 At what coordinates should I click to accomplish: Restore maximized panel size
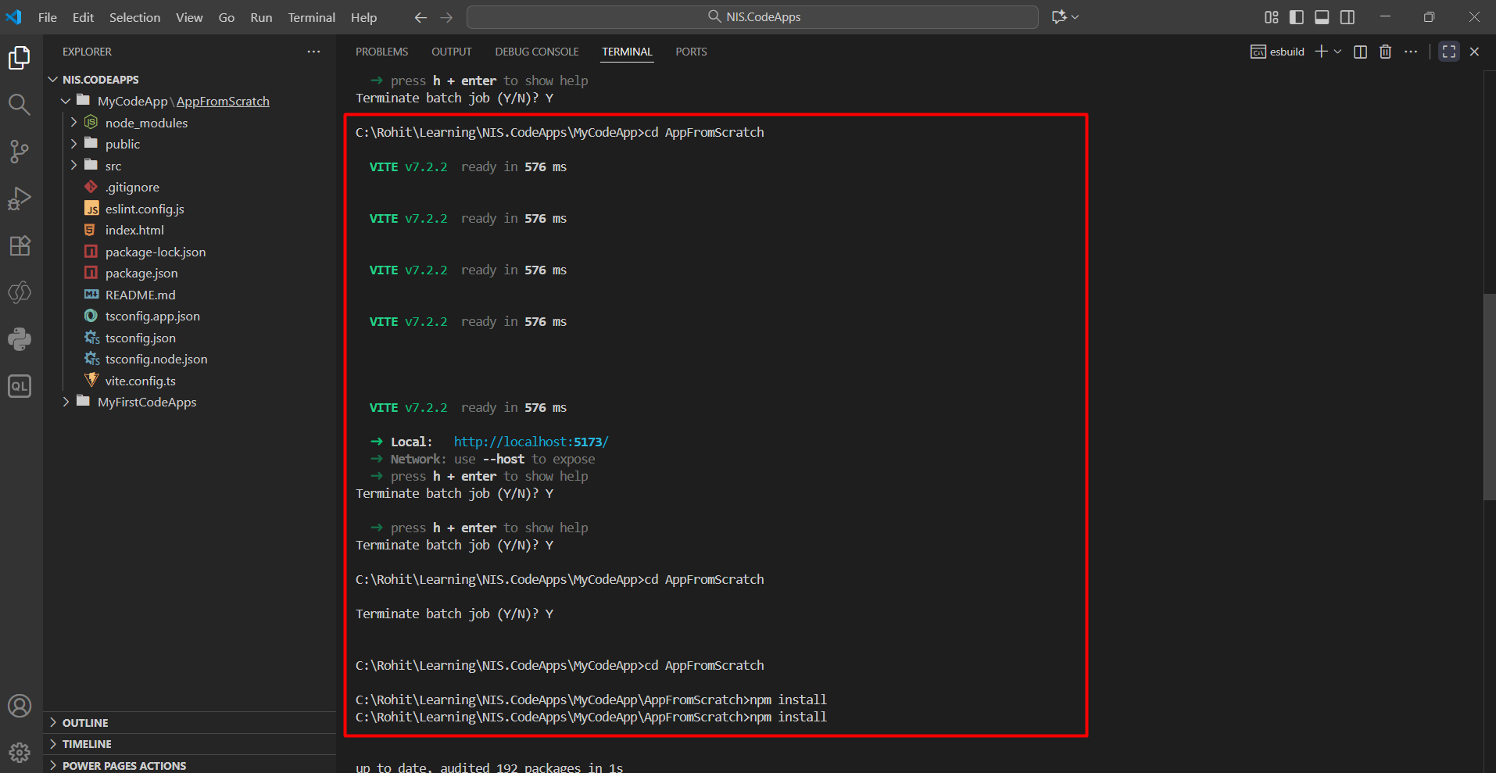click(x=1449, y=52)
